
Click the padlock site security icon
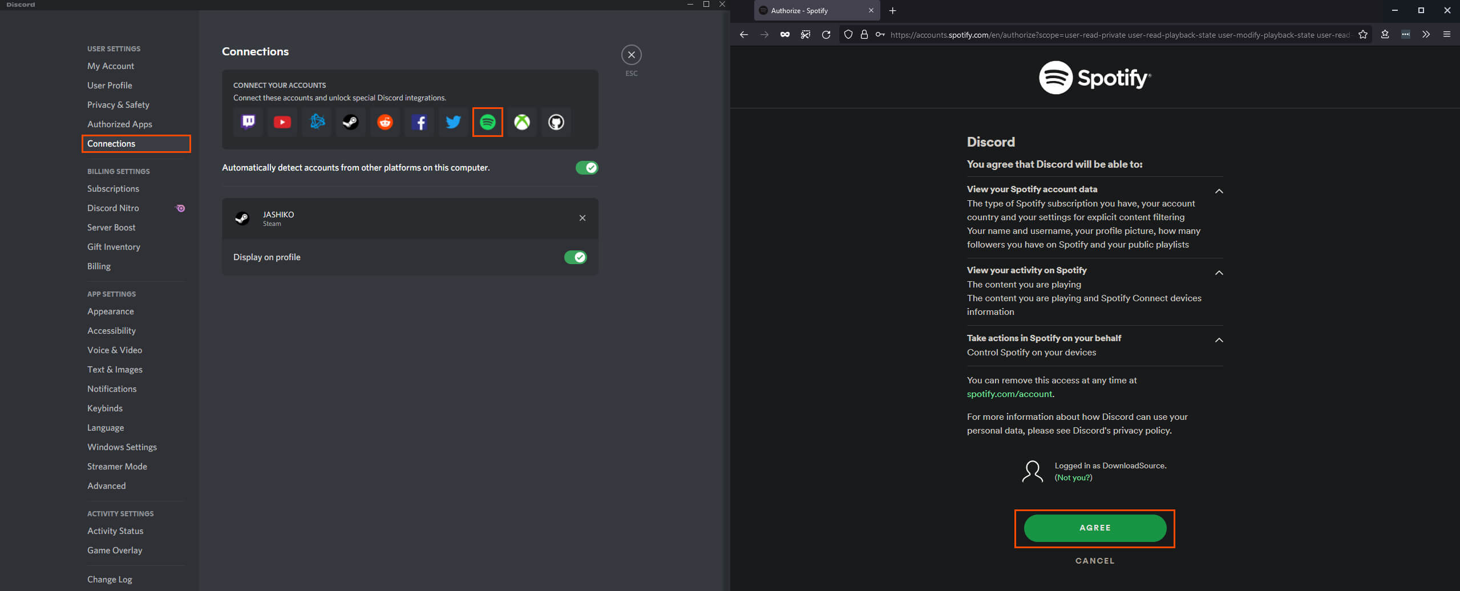pos(864,35)
